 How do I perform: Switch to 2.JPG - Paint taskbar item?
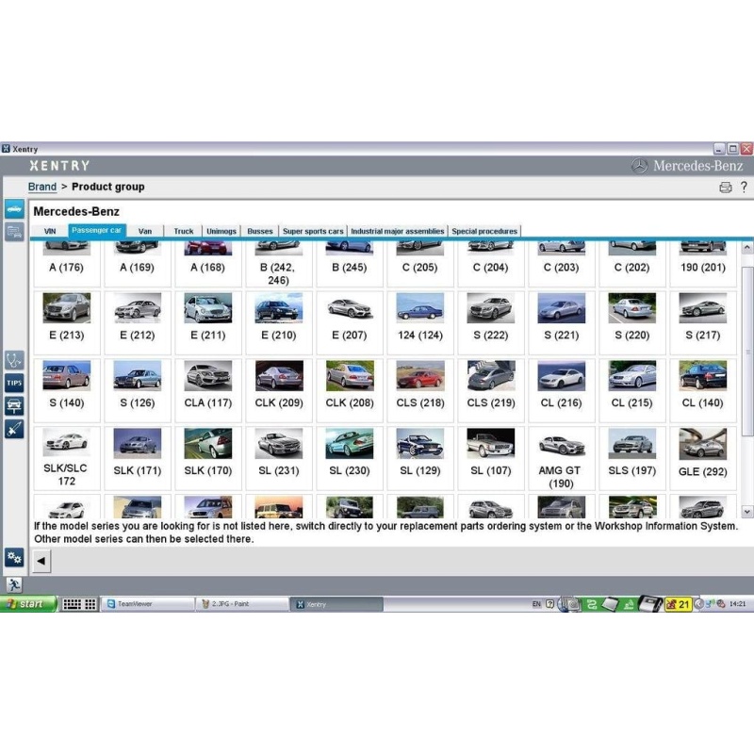coord(242,604)
